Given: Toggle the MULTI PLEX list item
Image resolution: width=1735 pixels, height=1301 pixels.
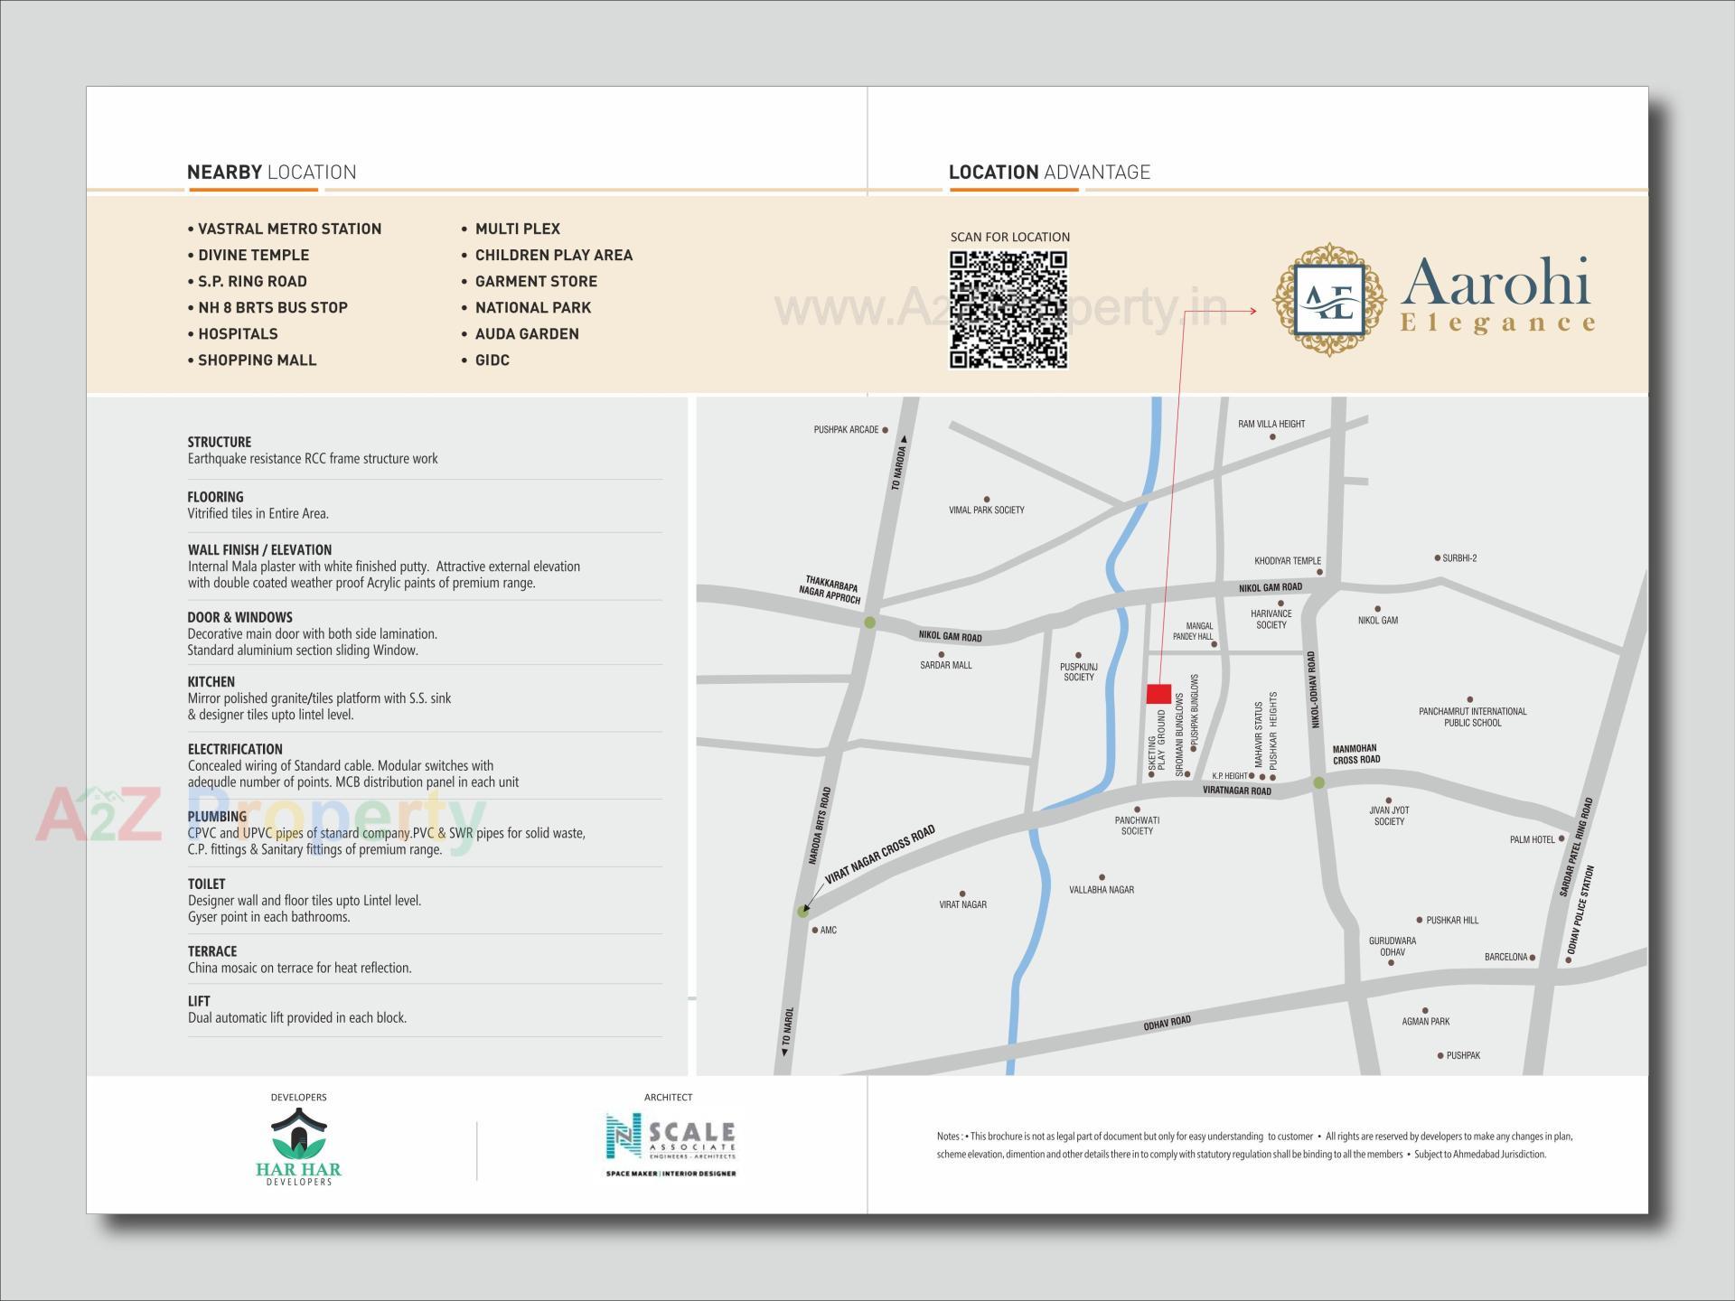Looking at the screenshot, I should coord(516,229).
